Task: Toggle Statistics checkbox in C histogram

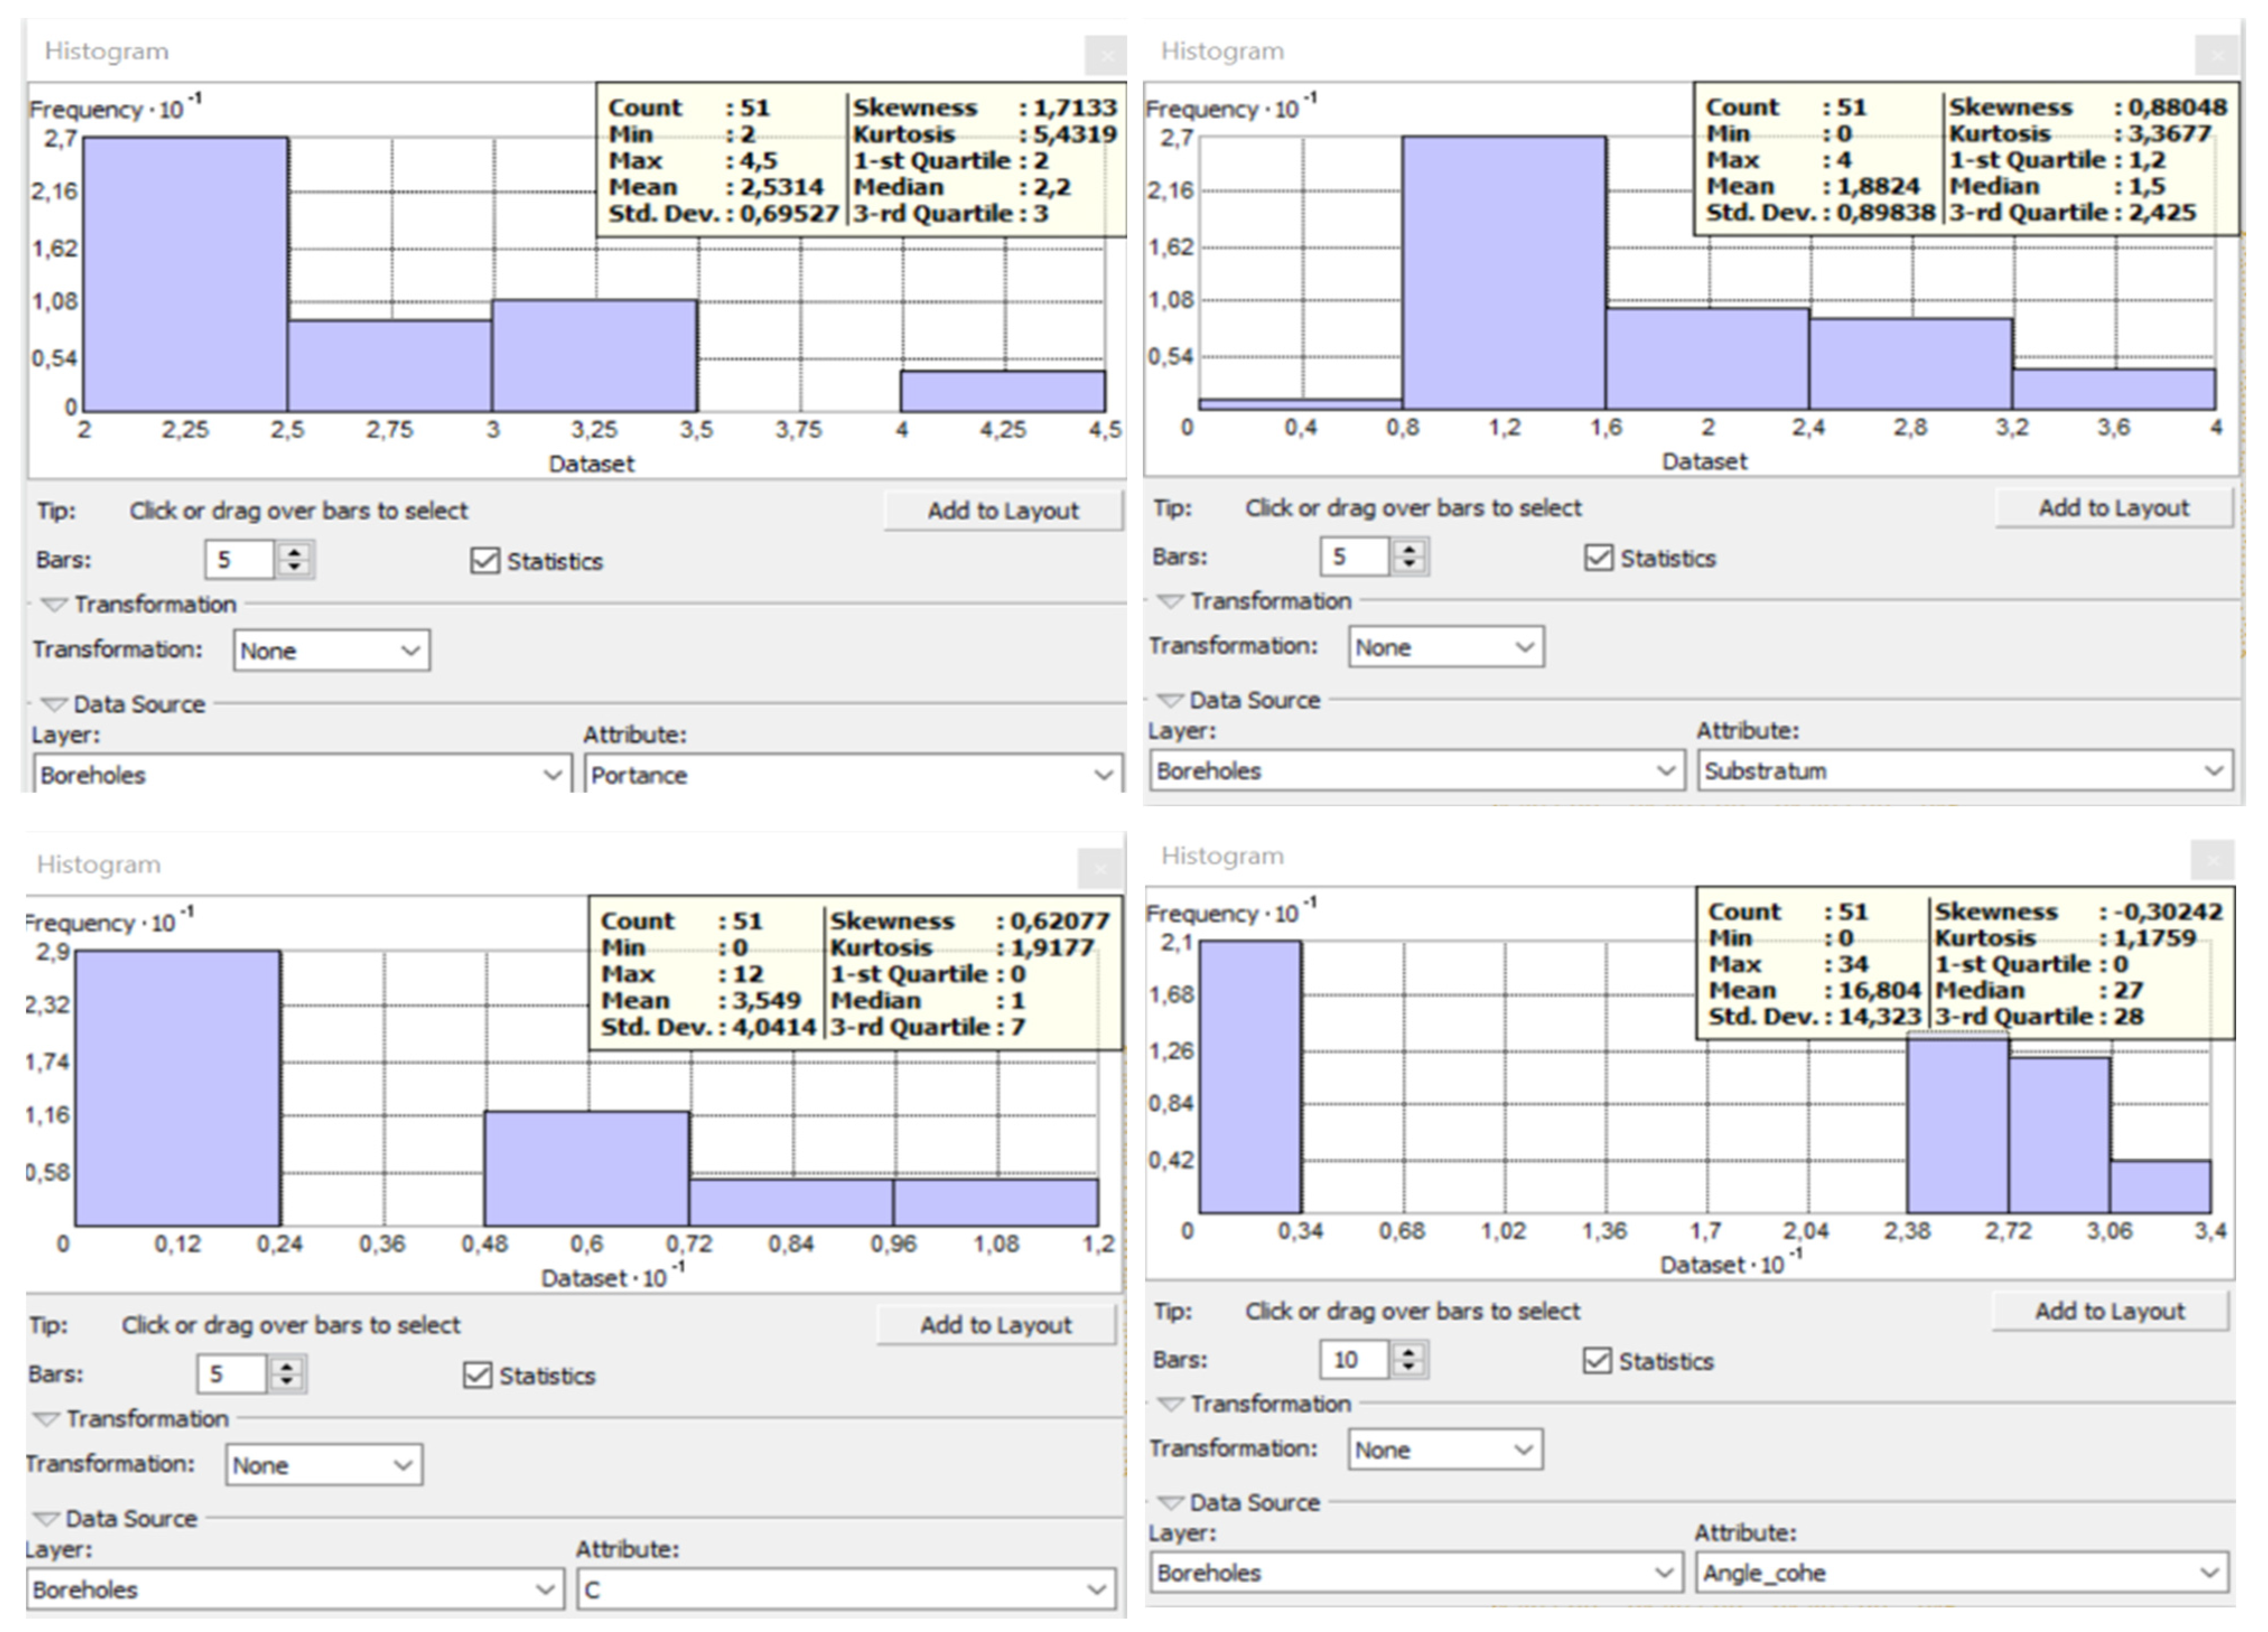Action: (478, 1376)
